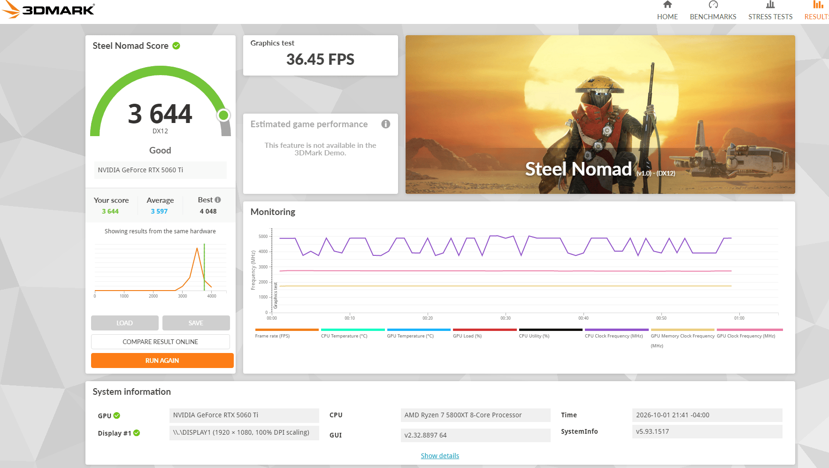Click the 3DMark logo
Screen dimensions: 829x468
(48, 9)
